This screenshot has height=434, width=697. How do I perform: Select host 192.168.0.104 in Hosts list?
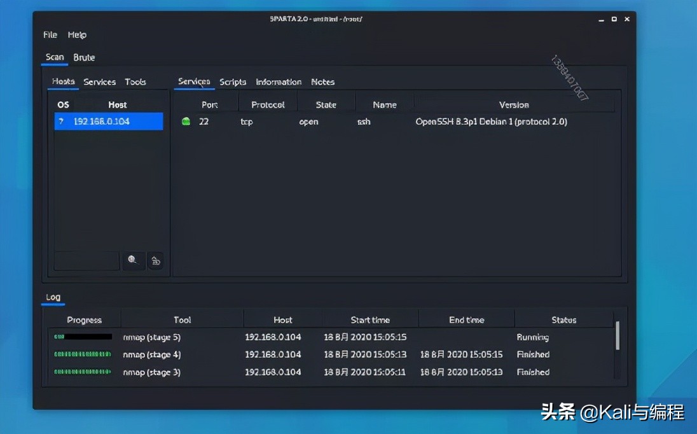click(109, 122)
